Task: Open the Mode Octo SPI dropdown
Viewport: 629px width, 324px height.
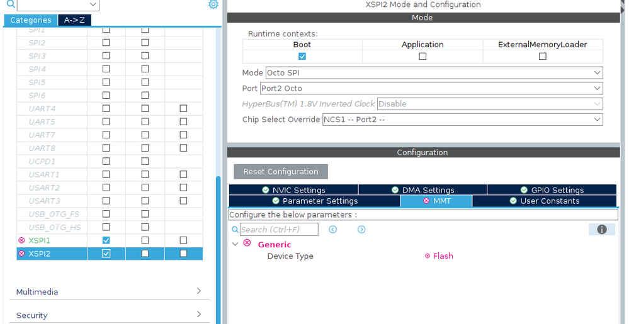Action: 434,73
